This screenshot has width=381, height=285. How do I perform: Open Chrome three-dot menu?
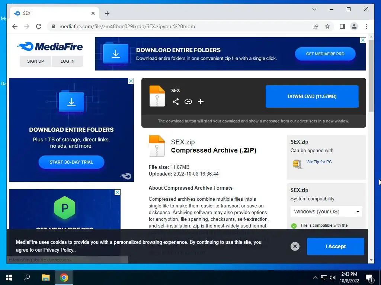366,26
